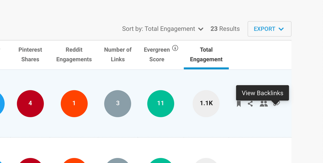The height and width of the screenshot is (163, 323).
Task: Click the orange Reddit circle showing 1
Action: coord(74,103)
